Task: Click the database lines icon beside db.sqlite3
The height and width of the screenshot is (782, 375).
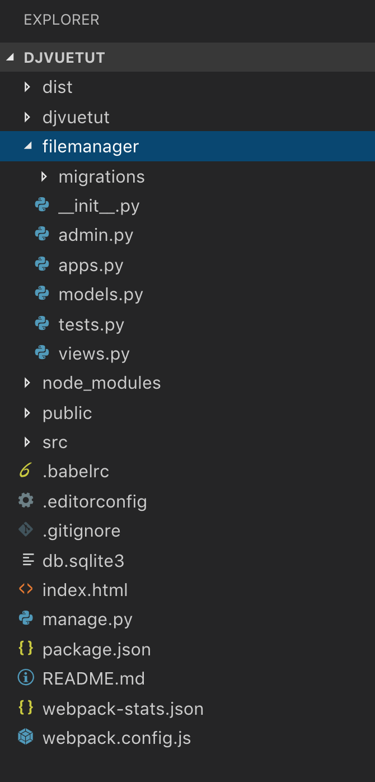Action: (x=27, y=560)
